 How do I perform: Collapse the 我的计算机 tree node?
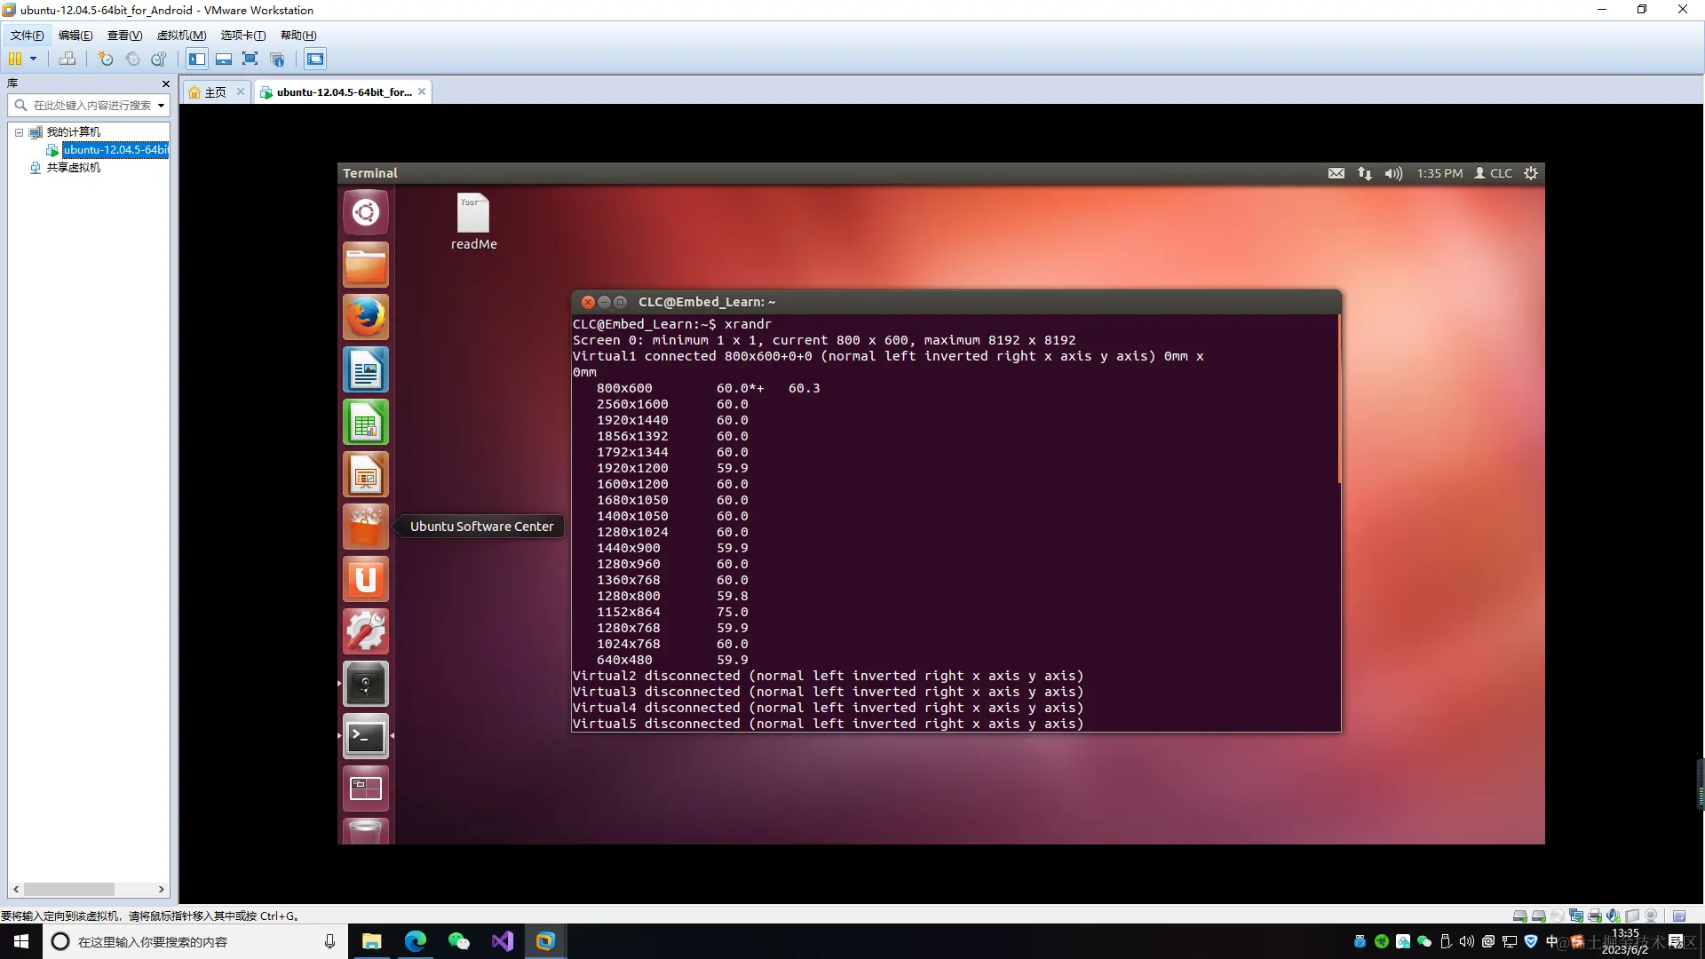(x=19, y=132)
